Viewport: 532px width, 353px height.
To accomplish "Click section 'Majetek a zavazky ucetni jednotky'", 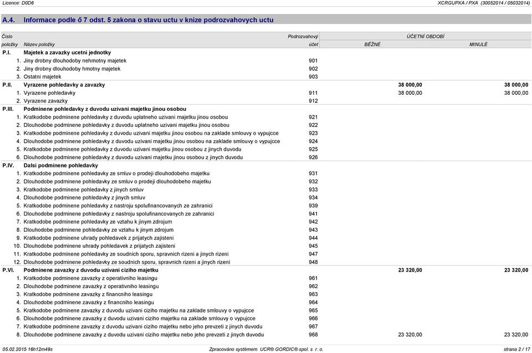I will click(x=67, y=53).
